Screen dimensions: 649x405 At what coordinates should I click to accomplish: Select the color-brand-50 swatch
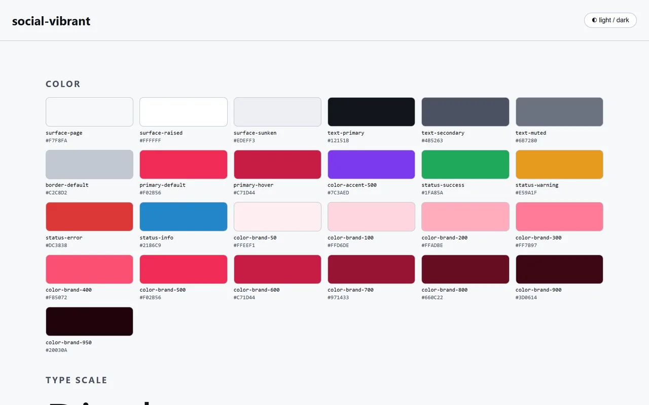[x=277, y=217]
